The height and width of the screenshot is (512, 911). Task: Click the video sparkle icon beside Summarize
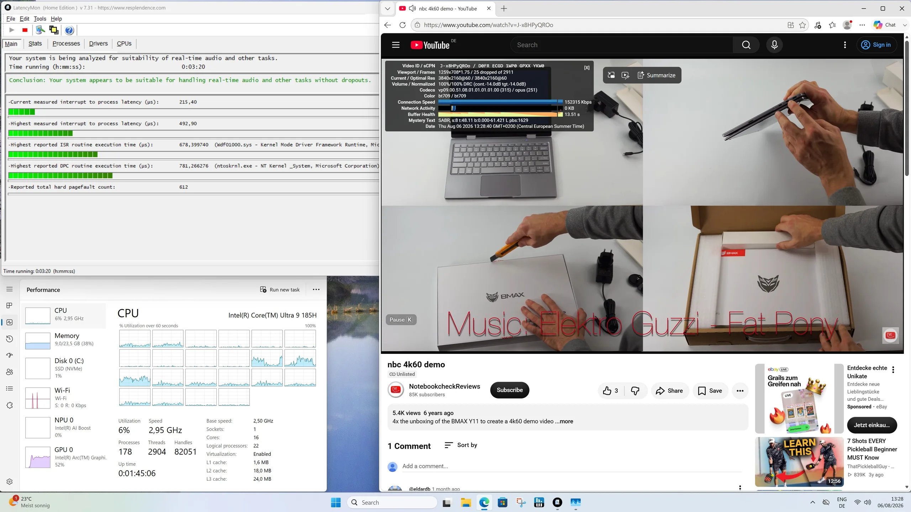point(625,75)
